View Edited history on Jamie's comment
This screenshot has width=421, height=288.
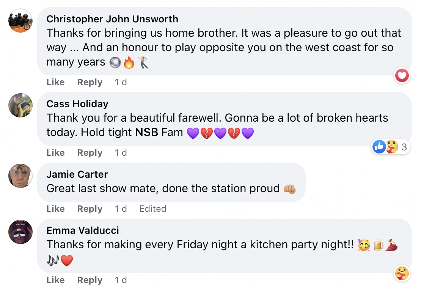[x=152, y=209]
